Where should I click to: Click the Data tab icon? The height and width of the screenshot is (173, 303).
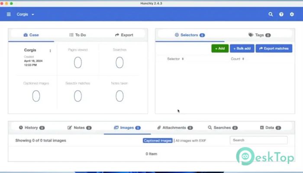coord(262,128)
